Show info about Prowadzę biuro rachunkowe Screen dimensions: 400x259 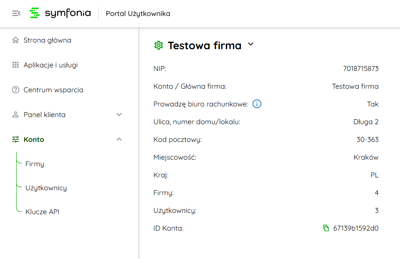(257, 104)
